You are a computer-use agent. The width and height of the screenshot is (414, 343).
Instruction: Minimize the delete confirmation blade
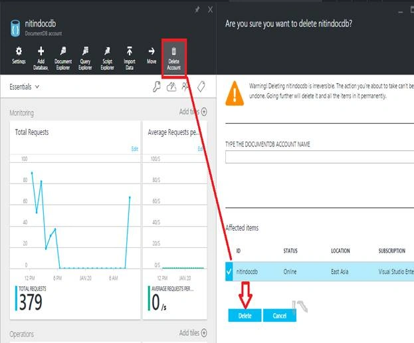pyautogui.click(x=401, y=11)
